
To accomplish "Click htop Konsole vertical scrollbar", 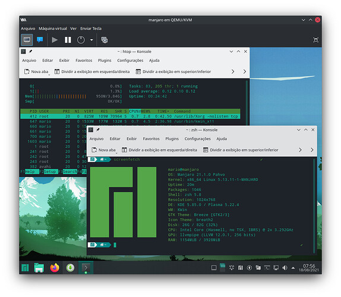I will 247,102.
